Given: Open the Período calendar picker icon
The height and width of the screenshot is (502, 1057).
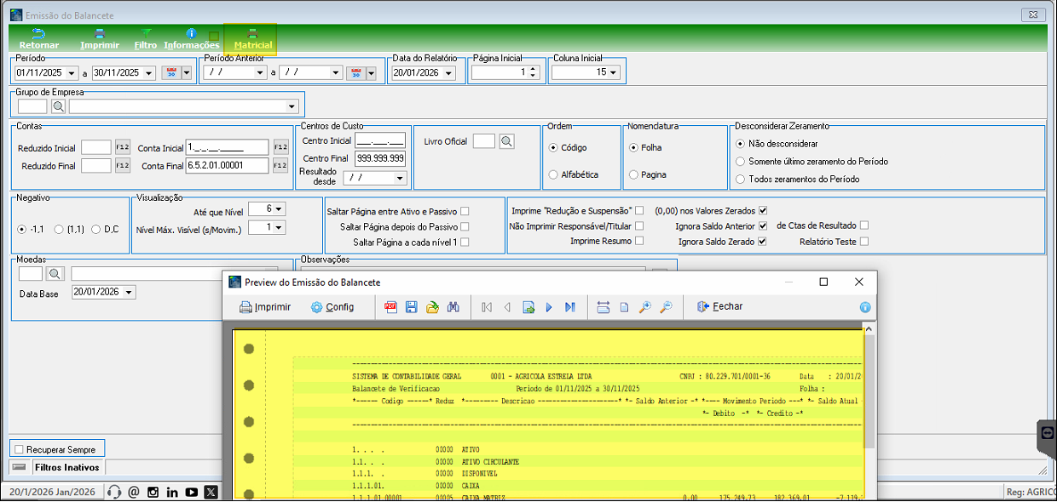Looking at the screenshot, I should point(170,73).
